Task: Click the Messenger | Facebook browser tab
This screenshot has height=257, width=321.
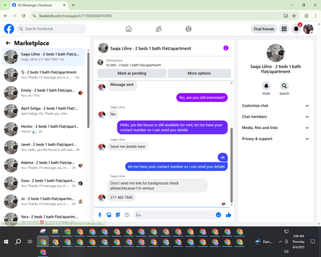Action: click(x=39, y=5)
